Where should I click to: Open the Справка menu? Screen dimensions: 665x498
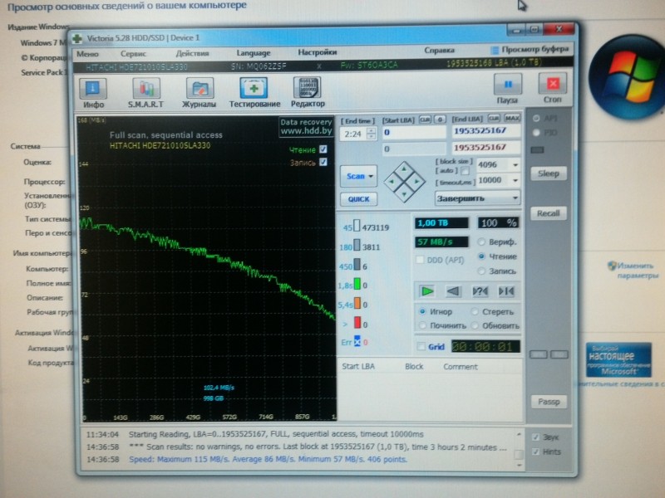(439, 50)
